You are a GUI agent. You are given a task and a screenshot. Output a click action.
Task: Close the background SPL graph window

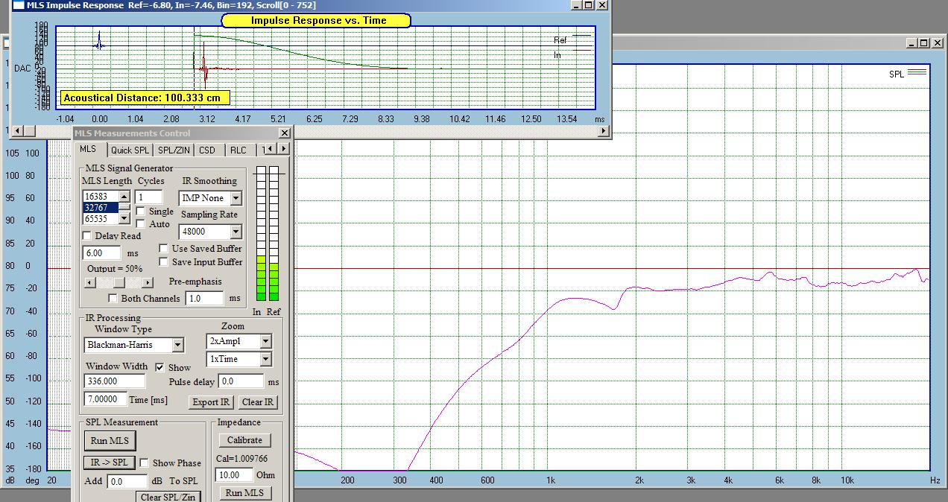[x=938, y=43]
